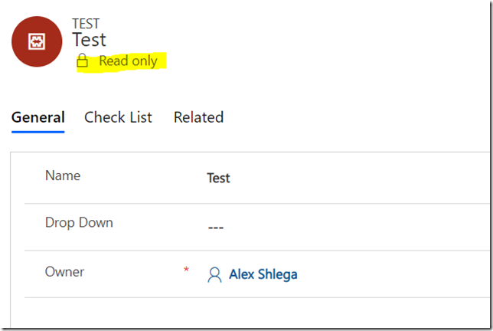Click the Name field value Test
Screen dimensions: 493x331
click(x=218, y=178)
